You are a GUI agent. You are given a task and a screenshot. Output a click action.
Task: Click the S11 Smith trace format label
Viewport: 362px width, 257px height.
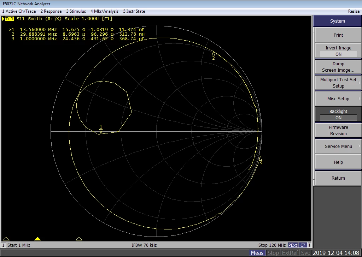[x=39, y=19]
